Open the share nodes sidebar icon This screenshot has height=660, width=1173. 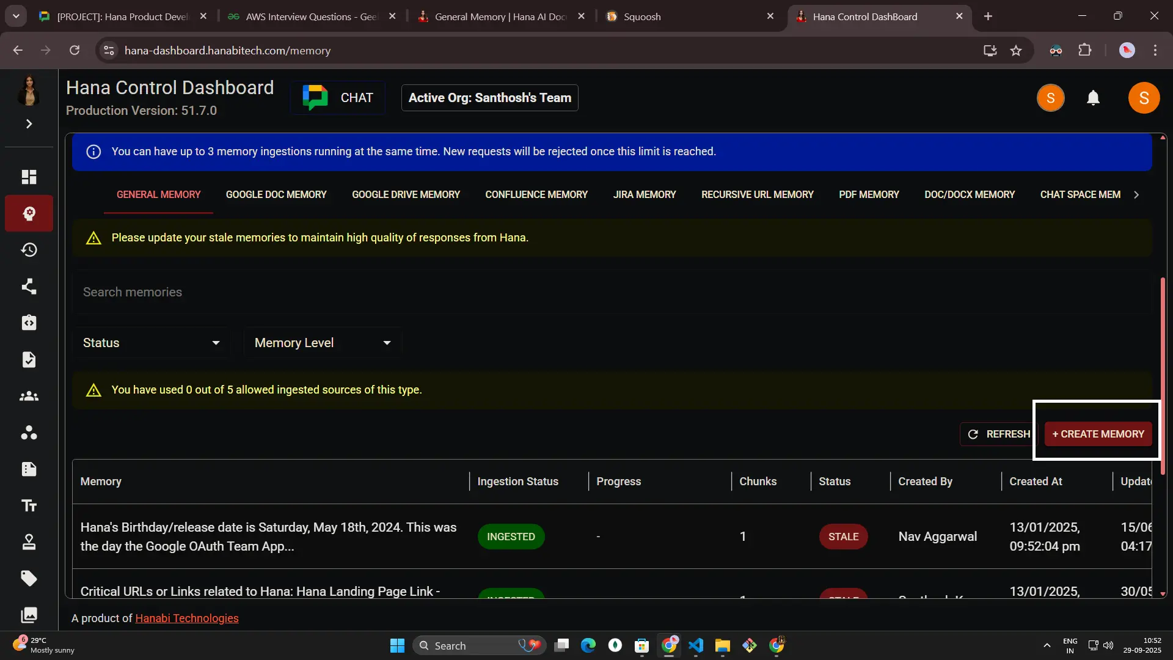point(29,286)
